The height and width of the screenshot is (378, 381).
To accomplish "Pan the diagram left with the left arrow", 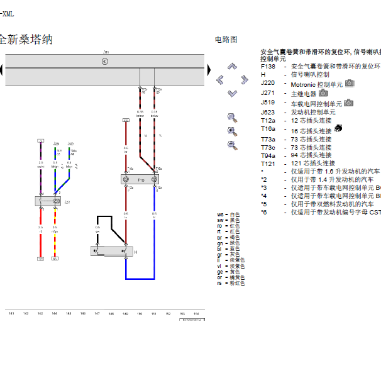I will (x=220, y=80).
